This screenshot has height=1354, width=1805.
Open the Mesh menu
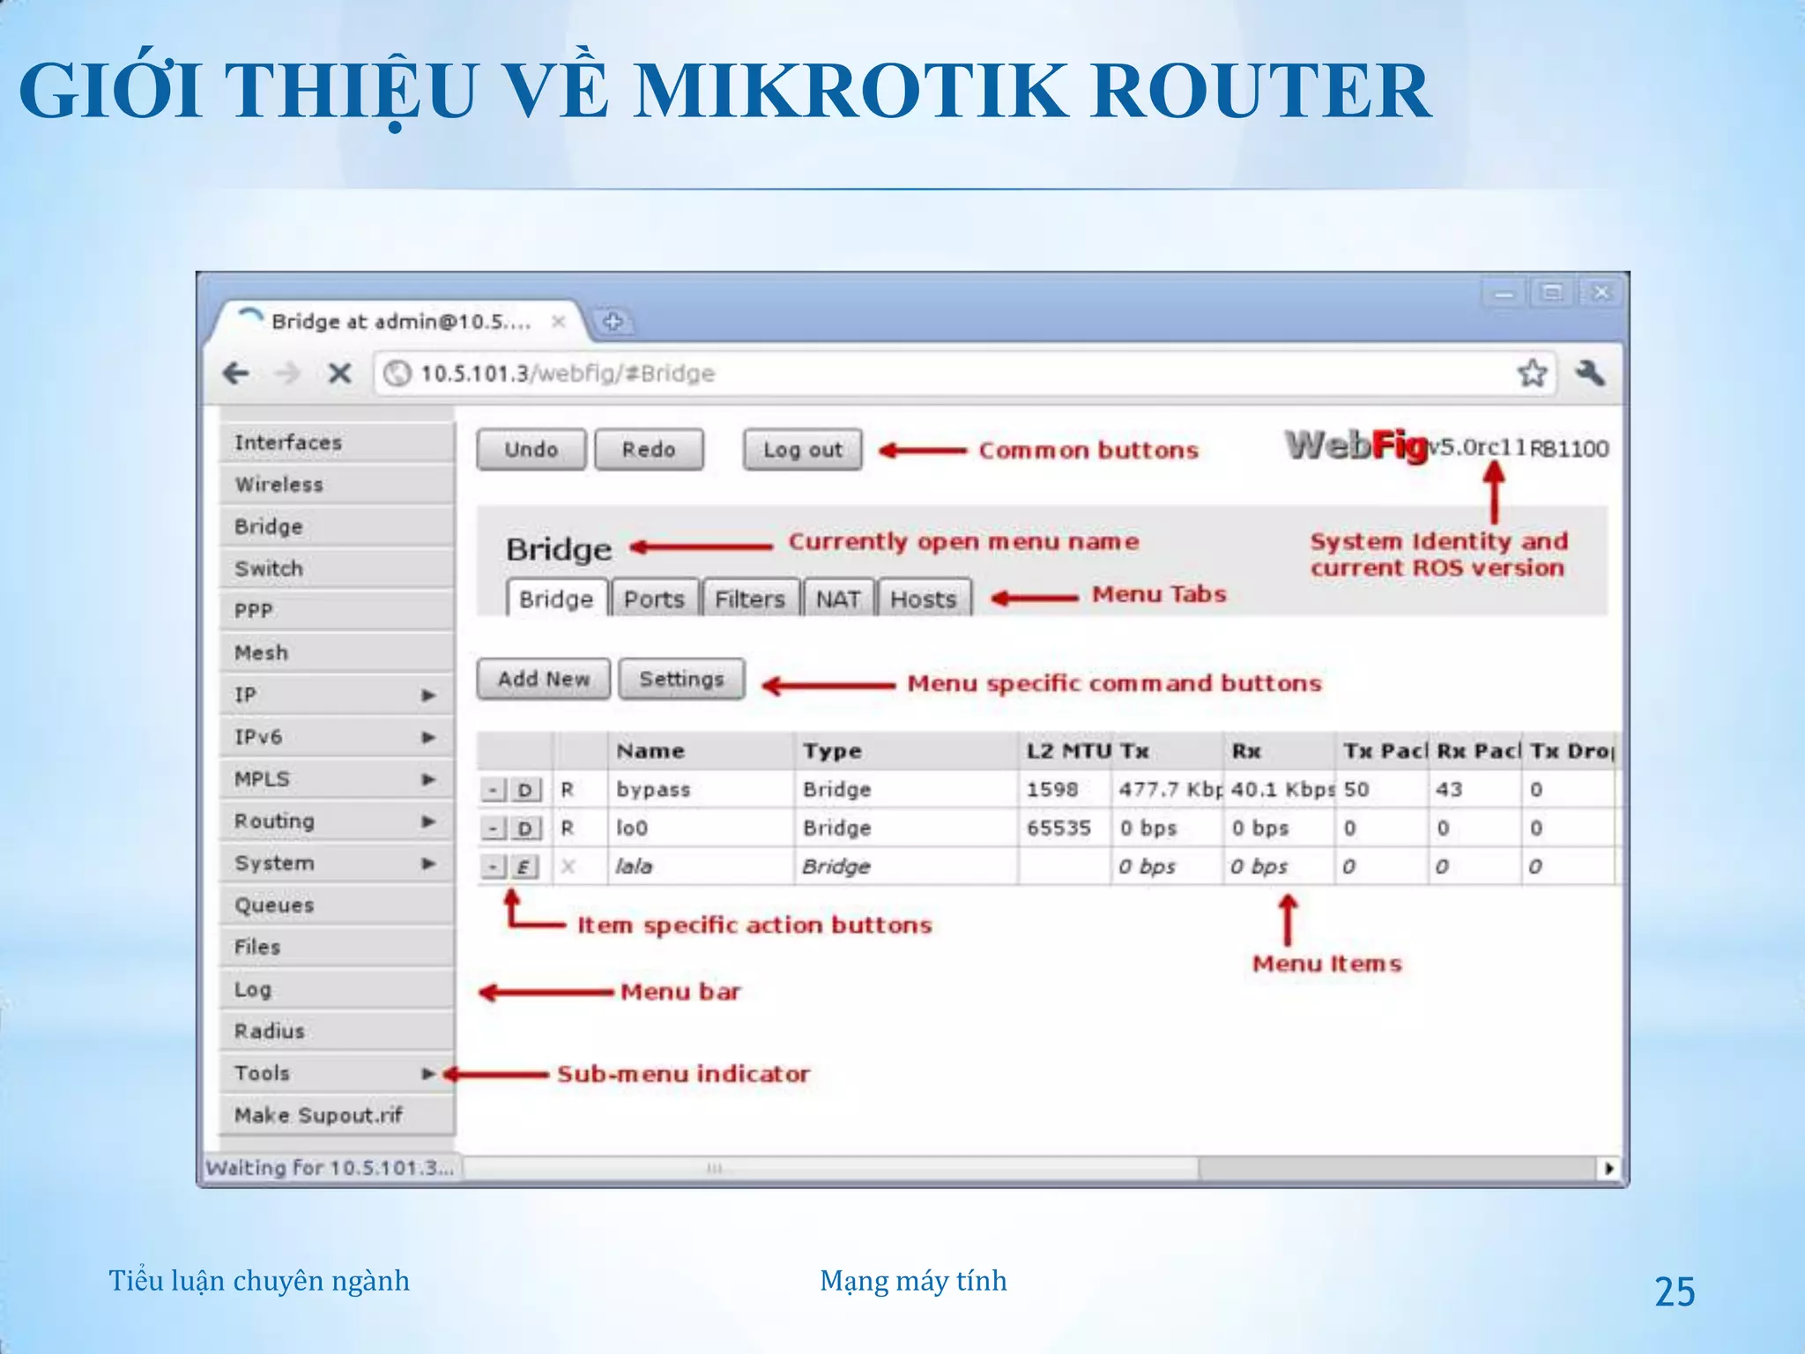337,653
